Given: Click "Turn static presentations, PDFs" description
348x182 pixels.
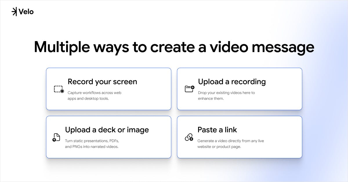Looking at the screenshot, I should coord(92,144).
